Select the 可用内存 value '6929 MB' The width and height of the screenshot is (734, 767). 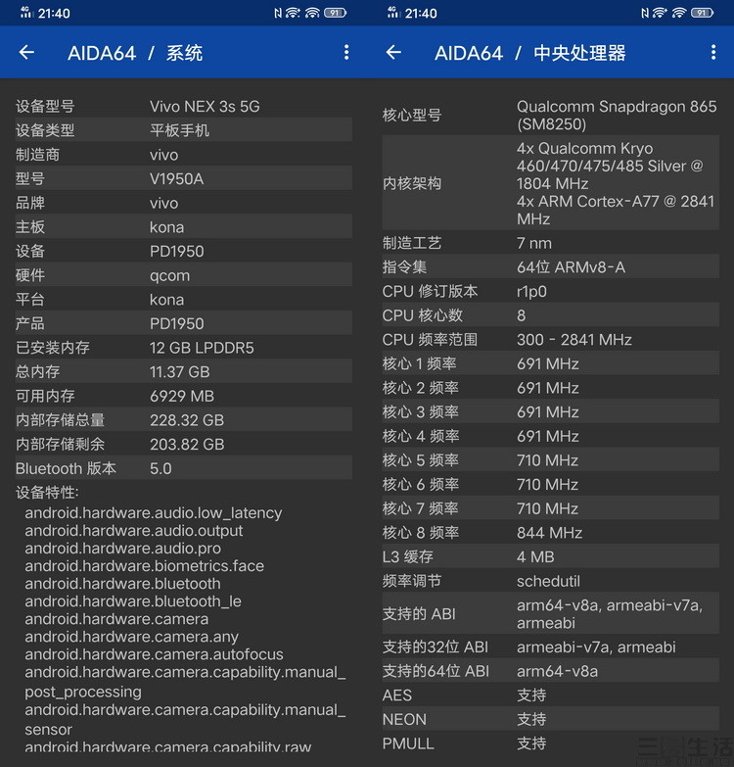(182, 396)
